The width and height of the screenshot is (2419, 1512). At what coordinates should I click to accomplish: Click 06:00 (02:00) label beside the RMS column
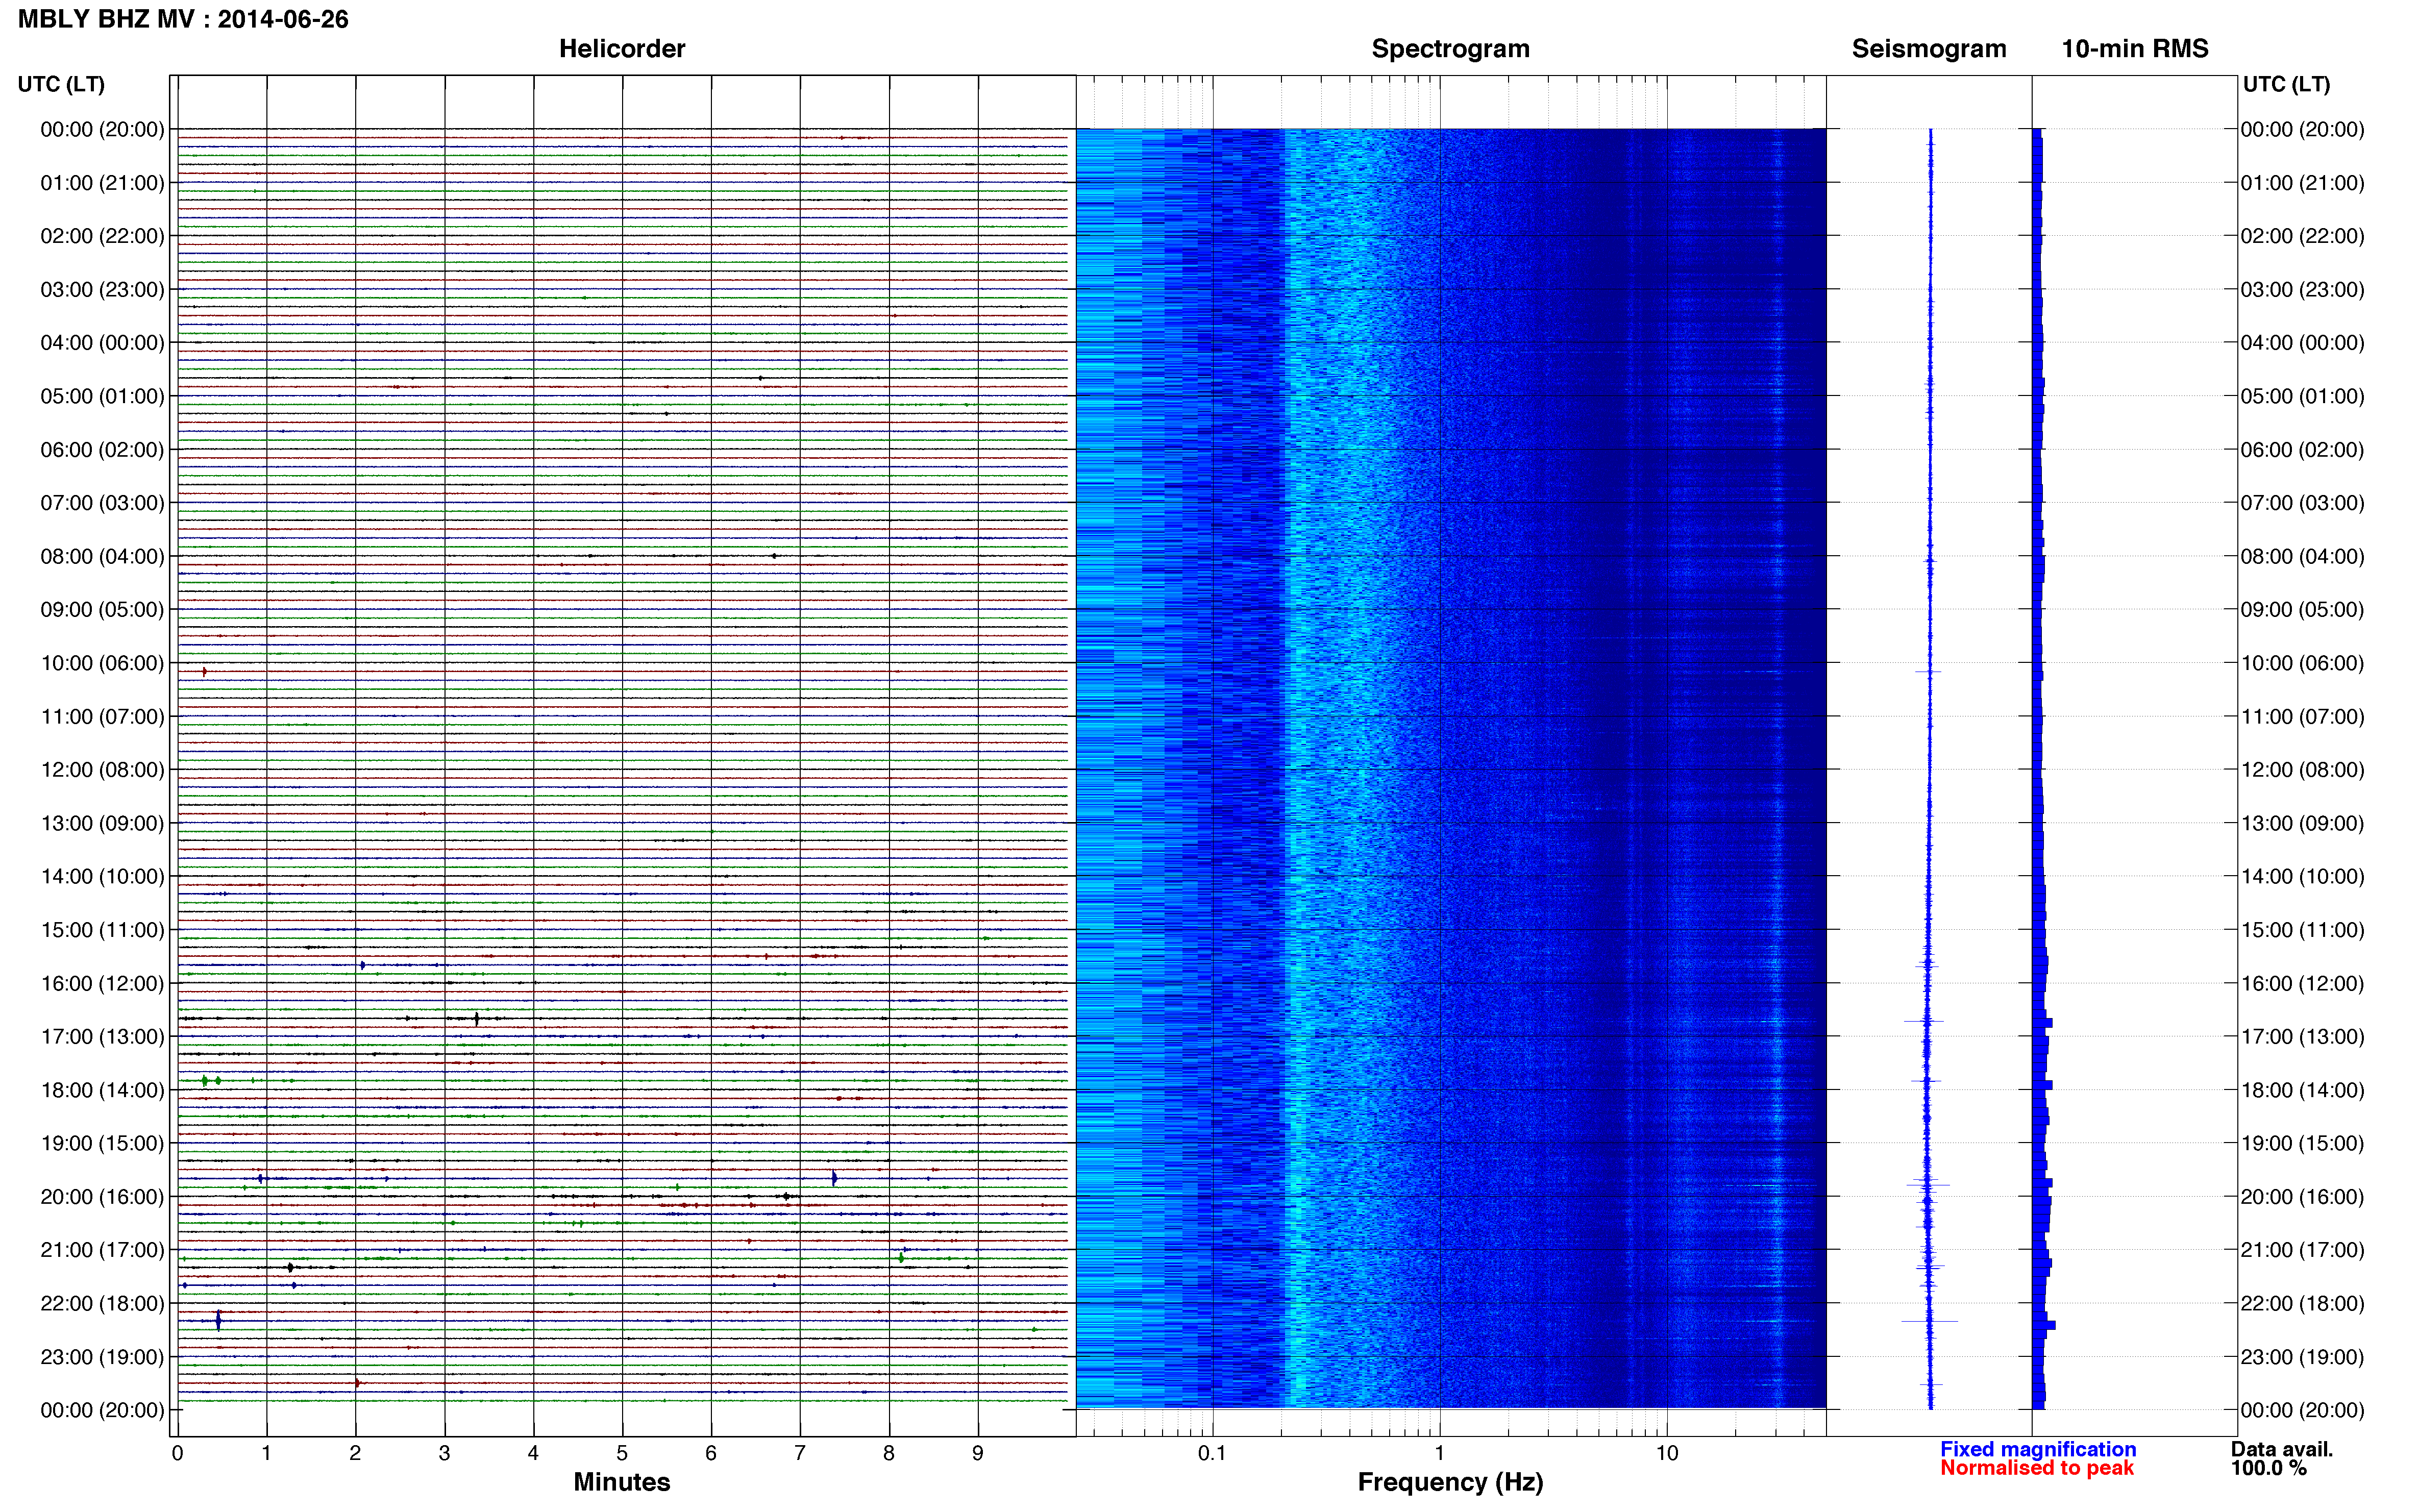tap(2302, 450)
